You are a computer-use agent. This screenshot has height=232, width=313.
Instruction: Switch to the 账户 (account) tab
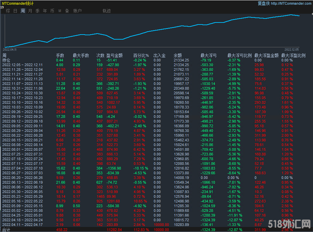pos(77,11)
